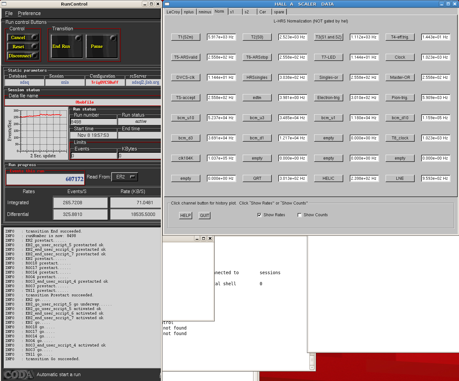Click the DVCS-clk channel button
Image resolution: width=459 pixels, height=381 pixels.
186,78
